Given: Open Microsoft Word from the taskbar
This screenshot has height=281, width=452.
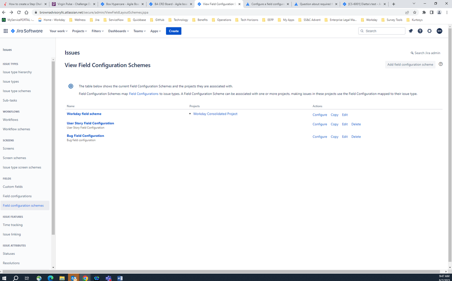Looking at the screenshot, I should tap(120, 277).
